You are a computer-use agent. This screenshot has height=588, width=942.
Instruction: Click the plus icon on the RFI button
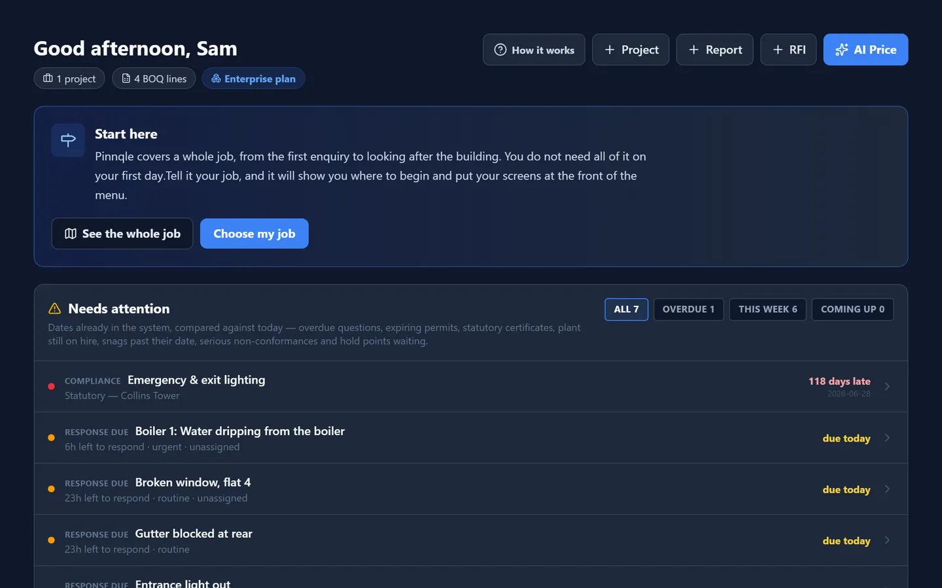(778, 50)
